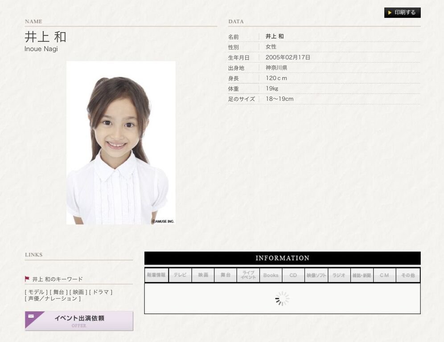The width and height of the screenshot is (444, 342).
Task: Open the 雑誌・新聞 tab
Action: click(362, 275)
